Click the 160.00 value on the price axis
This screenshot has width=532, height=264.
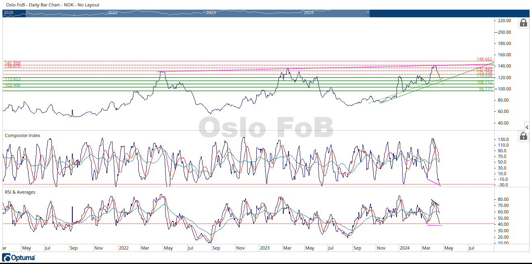pos(504,55)
